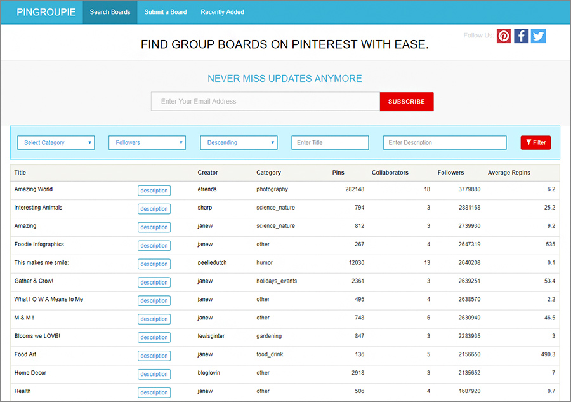Click the Enter Description field
The height and width of the screenshot is (402, 571).
pyautogui.click(x=445, y=142)
